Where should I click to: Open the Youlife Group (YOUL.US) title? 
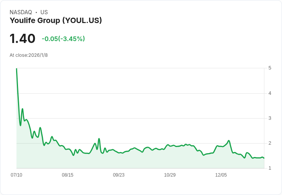[56, 20]
